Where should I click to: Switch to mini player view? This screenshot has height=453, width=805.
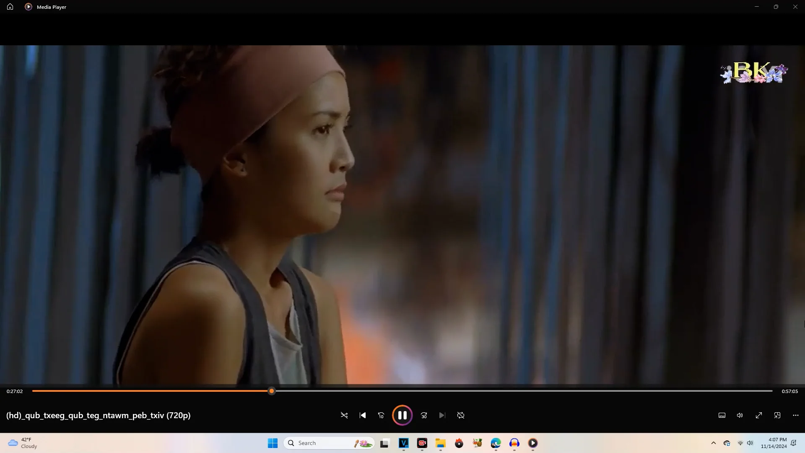[x=777, y=415]
